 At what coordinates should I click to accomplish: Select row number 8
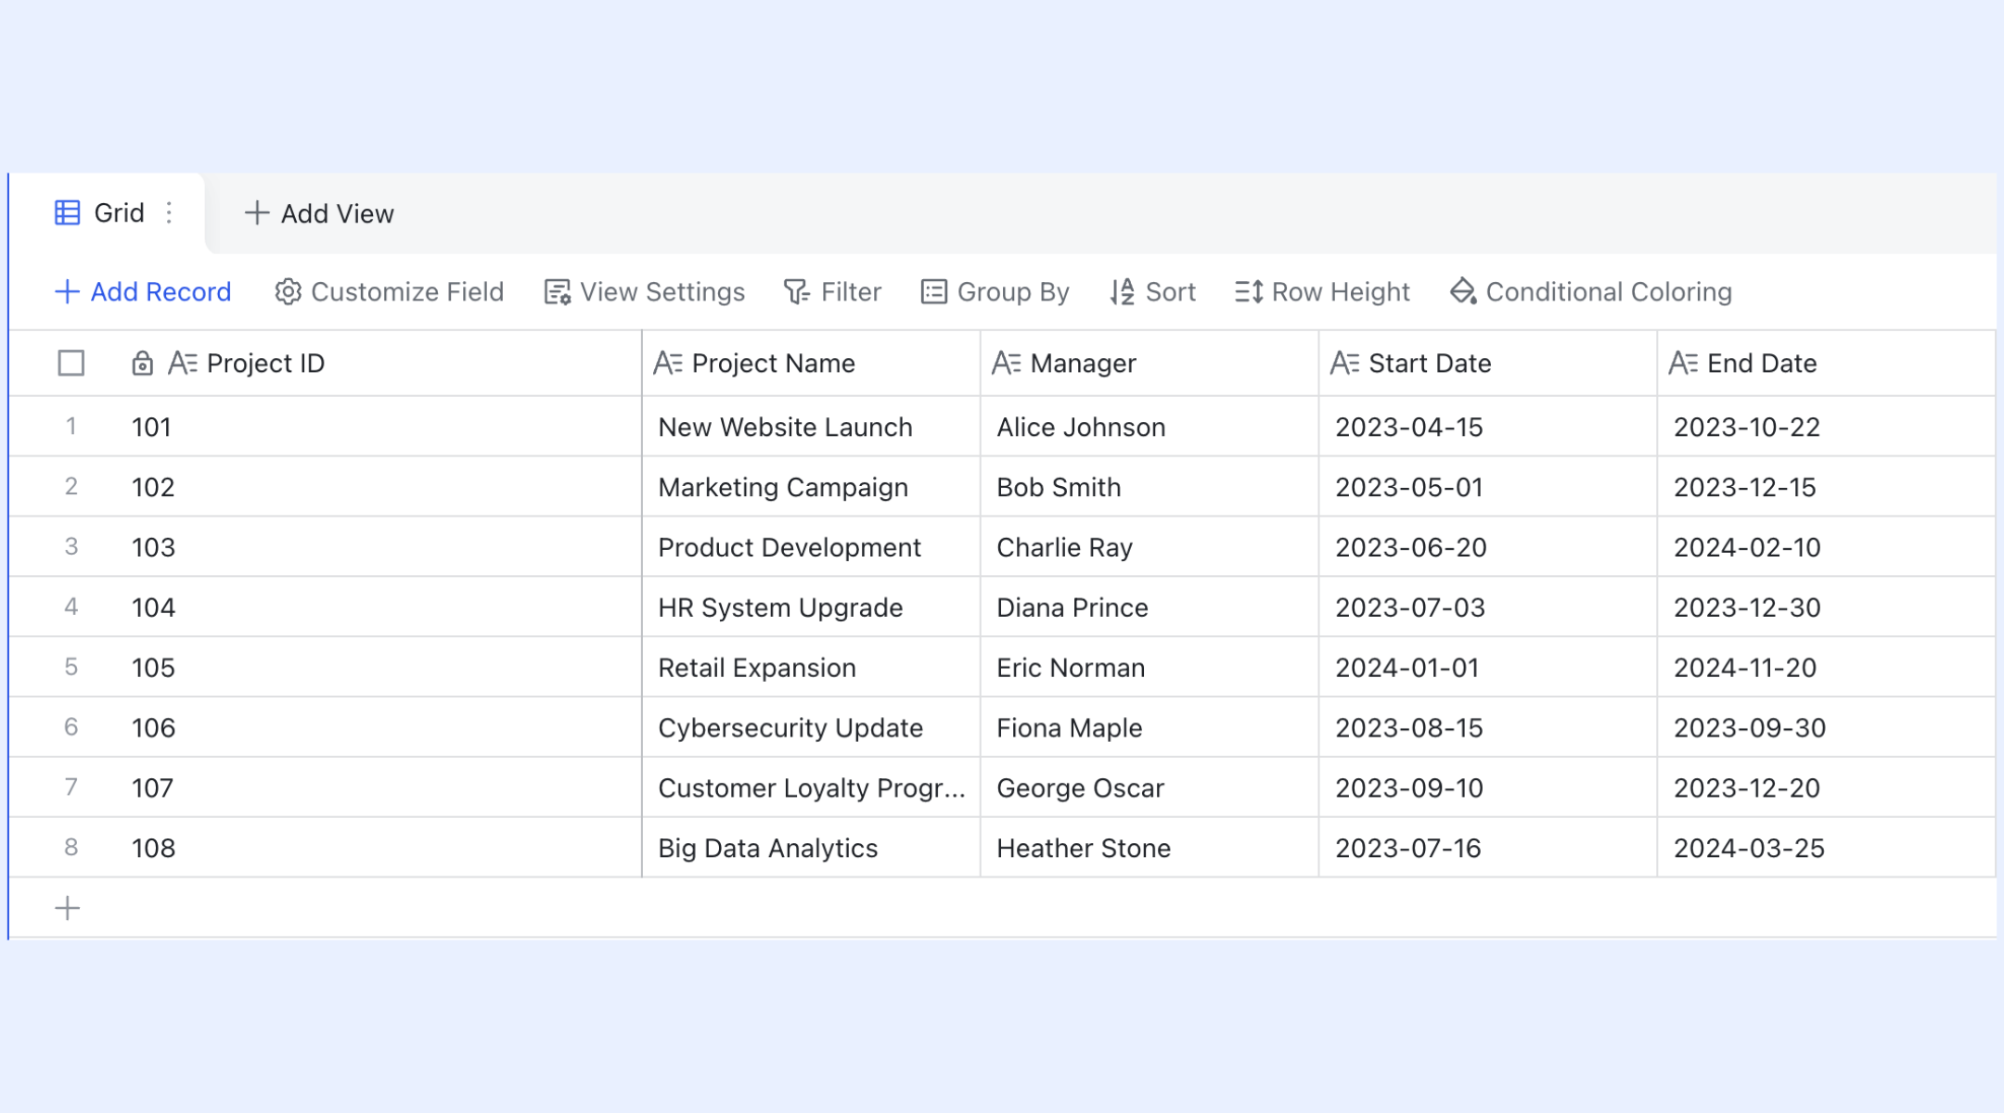pos(71,847)
